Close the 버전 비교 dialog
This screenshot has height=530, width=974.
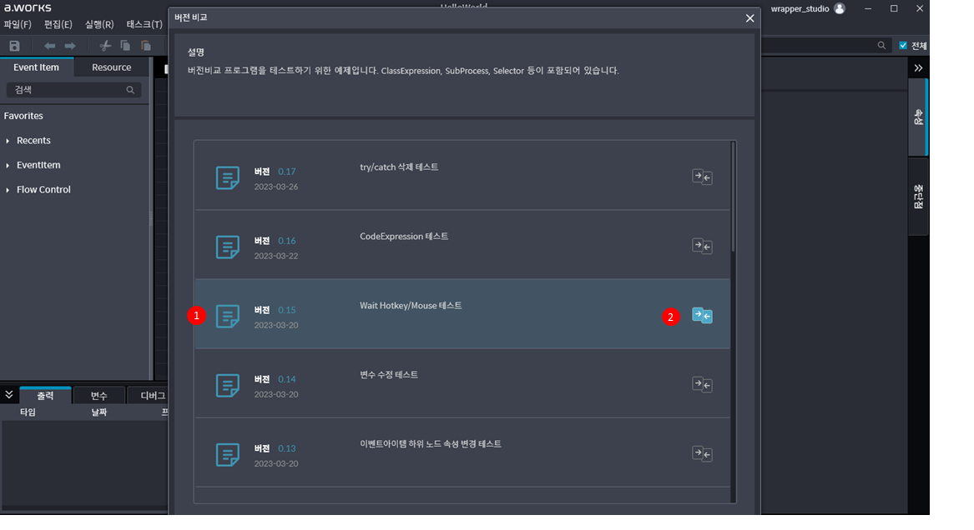coord(749,18)
